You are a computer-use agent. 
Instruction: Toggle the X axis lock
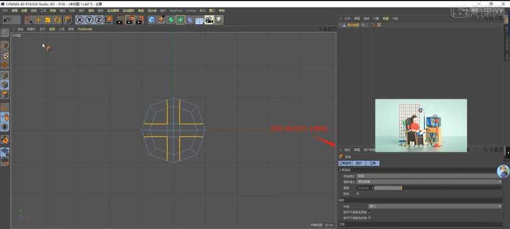coord(80,20)
